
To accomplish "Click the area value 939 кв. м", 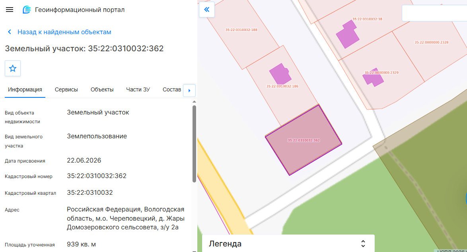I will coord(81,244).
